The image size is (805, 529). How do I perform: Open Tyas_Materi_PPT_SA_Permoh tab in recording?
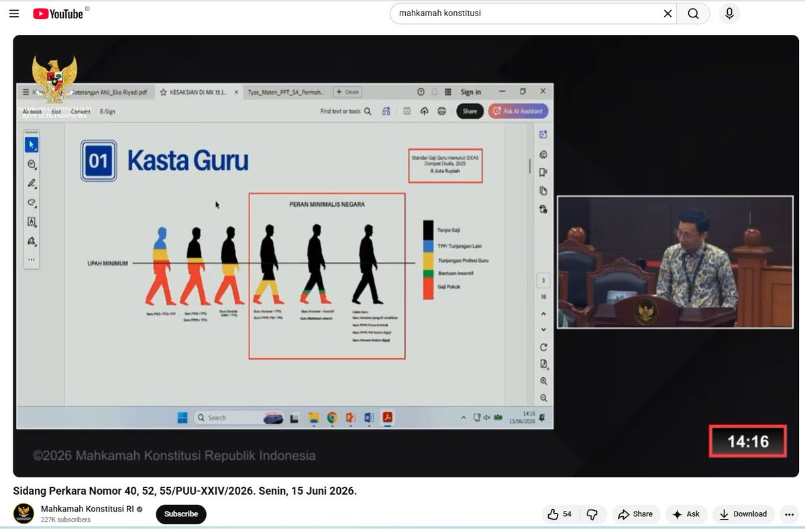pyautogui.click(x=286, y=92)
